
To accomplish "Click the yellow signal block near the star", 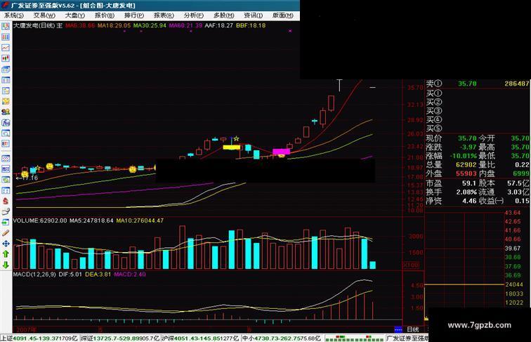I will point(231,147).
